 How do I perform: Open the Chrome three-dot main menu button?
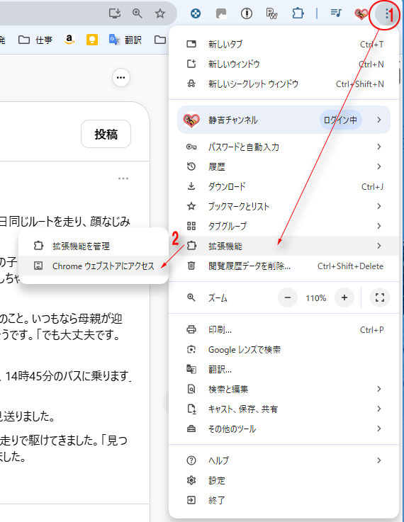point(387,13)
